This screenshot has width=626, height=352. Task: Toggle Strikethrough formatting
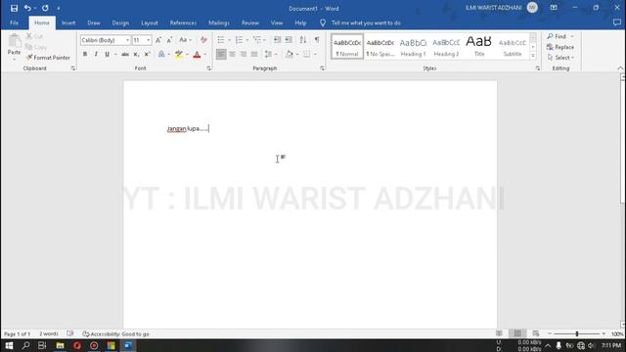point(125,54)
